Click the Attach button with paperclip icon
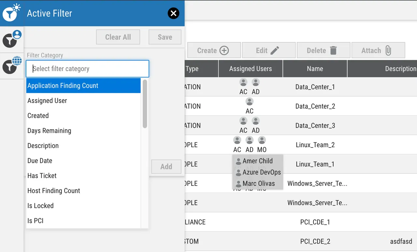Screen dimensions: 417x252 pos(378,50)
